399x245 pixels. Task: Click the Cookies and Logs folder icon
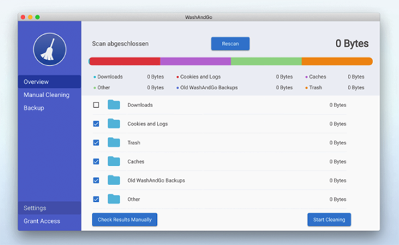(x=114, y=124)
